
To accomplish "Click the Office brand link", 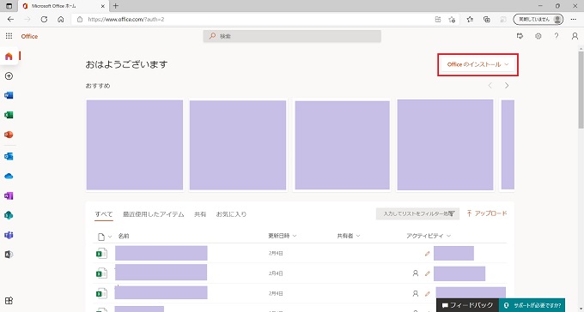I will click(x=29, y=36).
